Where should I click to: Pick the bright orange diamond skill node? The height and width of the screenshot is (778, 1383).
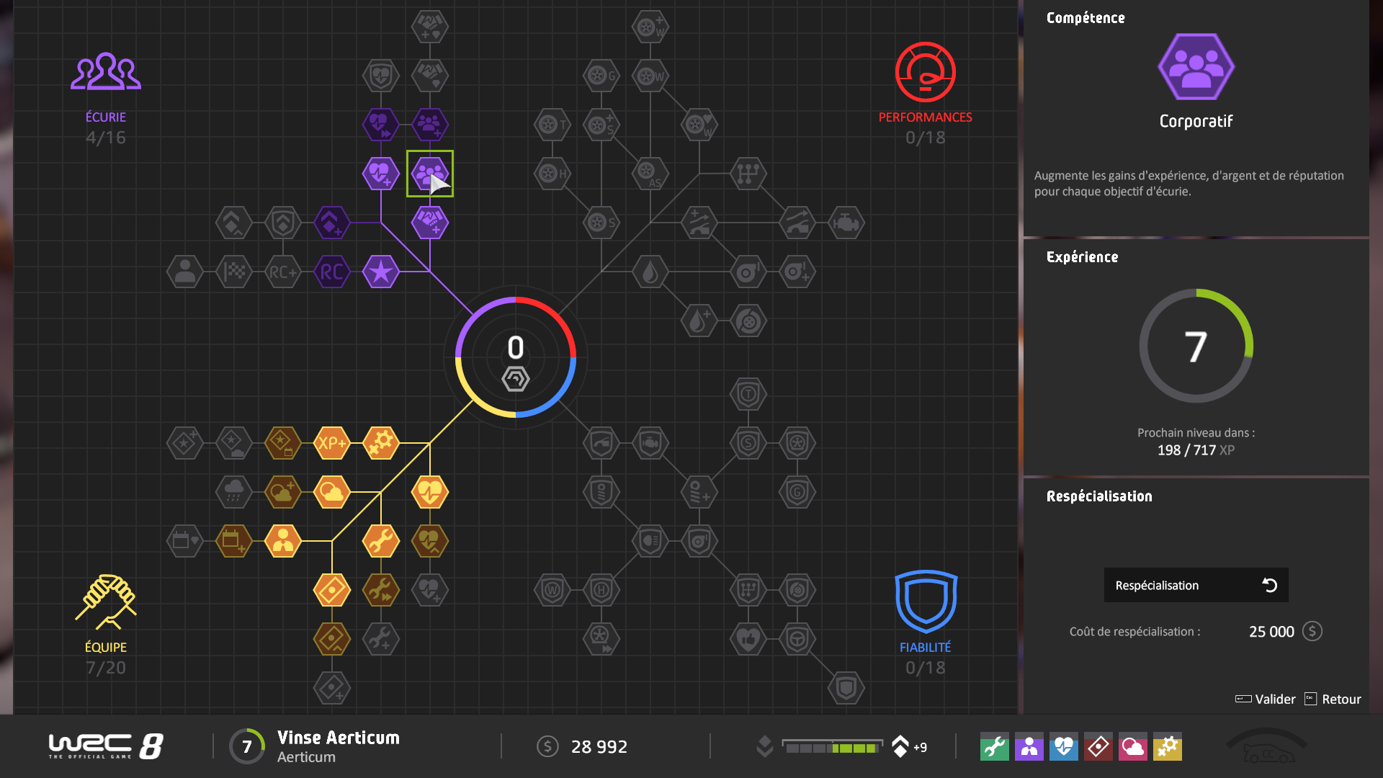coord(332,590)
